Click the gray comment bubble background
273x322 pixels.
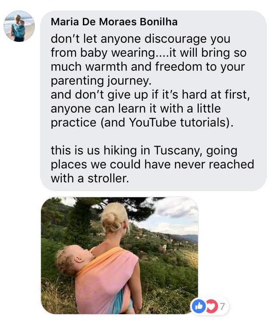pos(154,101)
